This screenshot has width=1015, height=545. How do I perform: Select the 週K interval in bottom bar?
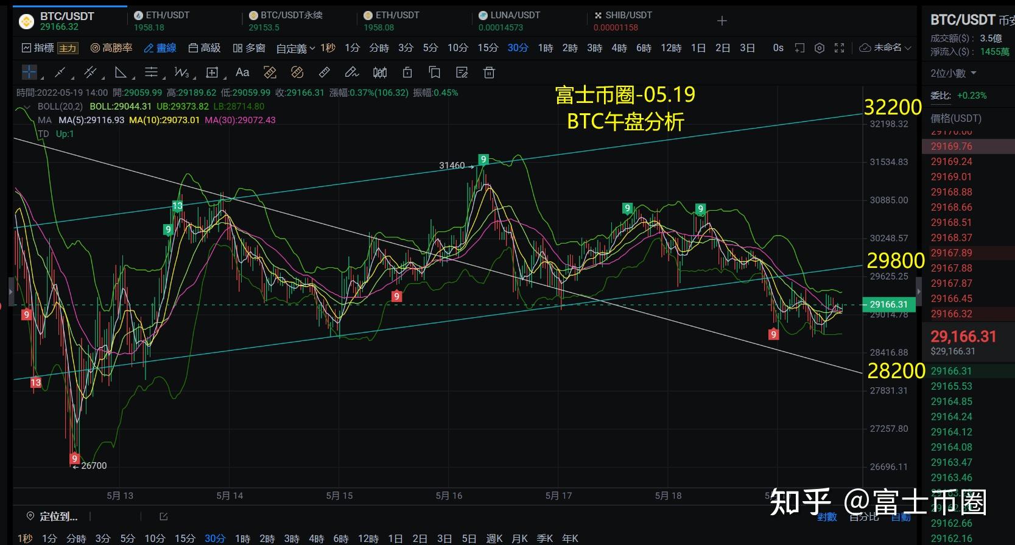point(494,538)
